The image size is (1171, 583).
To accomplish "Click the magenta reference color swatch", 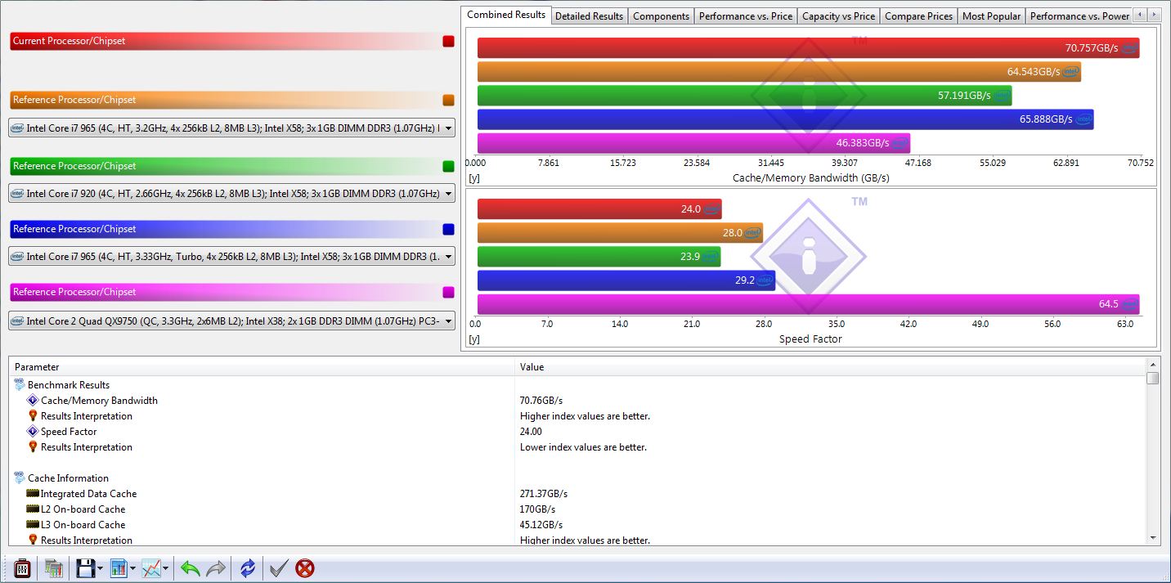I will 448,292.
